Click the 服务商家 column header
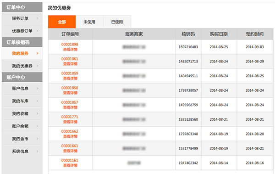 coord(134,34)
